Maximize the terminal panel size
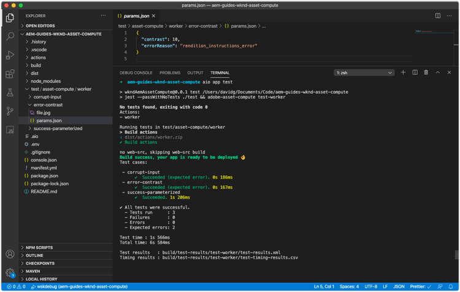460x292 pixels. pyautogui.click(x=438, y=72)
